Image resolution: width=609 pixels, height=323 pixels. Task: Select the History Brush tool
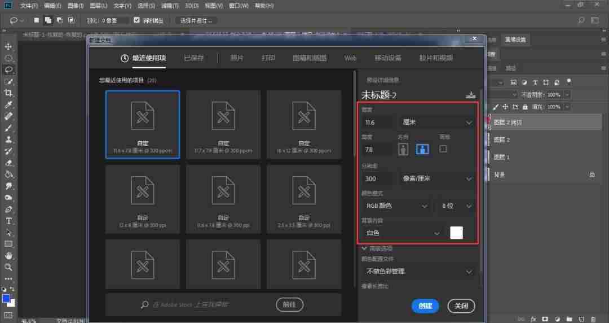click(8, 151)
